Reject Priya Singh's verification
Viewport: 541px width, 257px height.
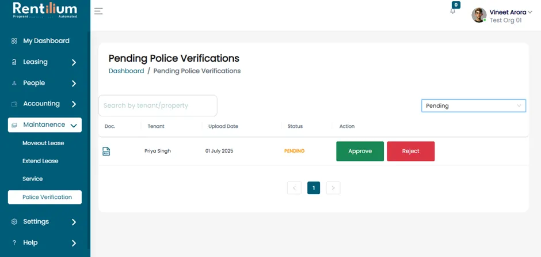410,152
